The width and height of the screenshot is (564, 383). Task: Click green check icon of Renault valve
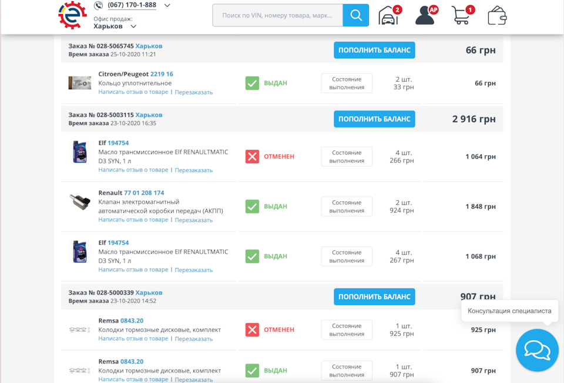(x=252, y=206)
